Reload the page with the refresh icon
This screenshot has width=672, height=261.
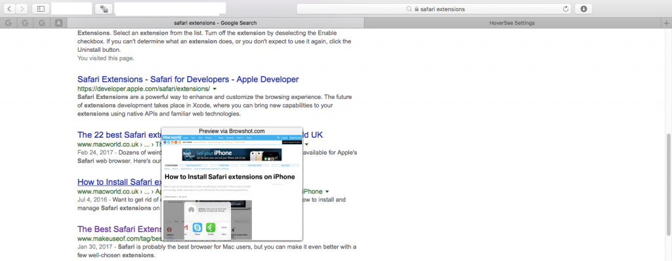tap(565, 9)
